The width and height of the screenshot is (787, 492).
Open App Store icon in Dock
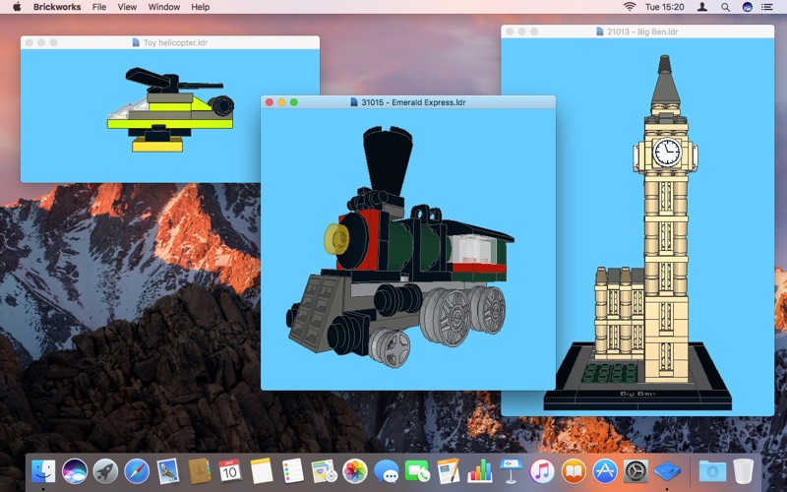[605, 471]
